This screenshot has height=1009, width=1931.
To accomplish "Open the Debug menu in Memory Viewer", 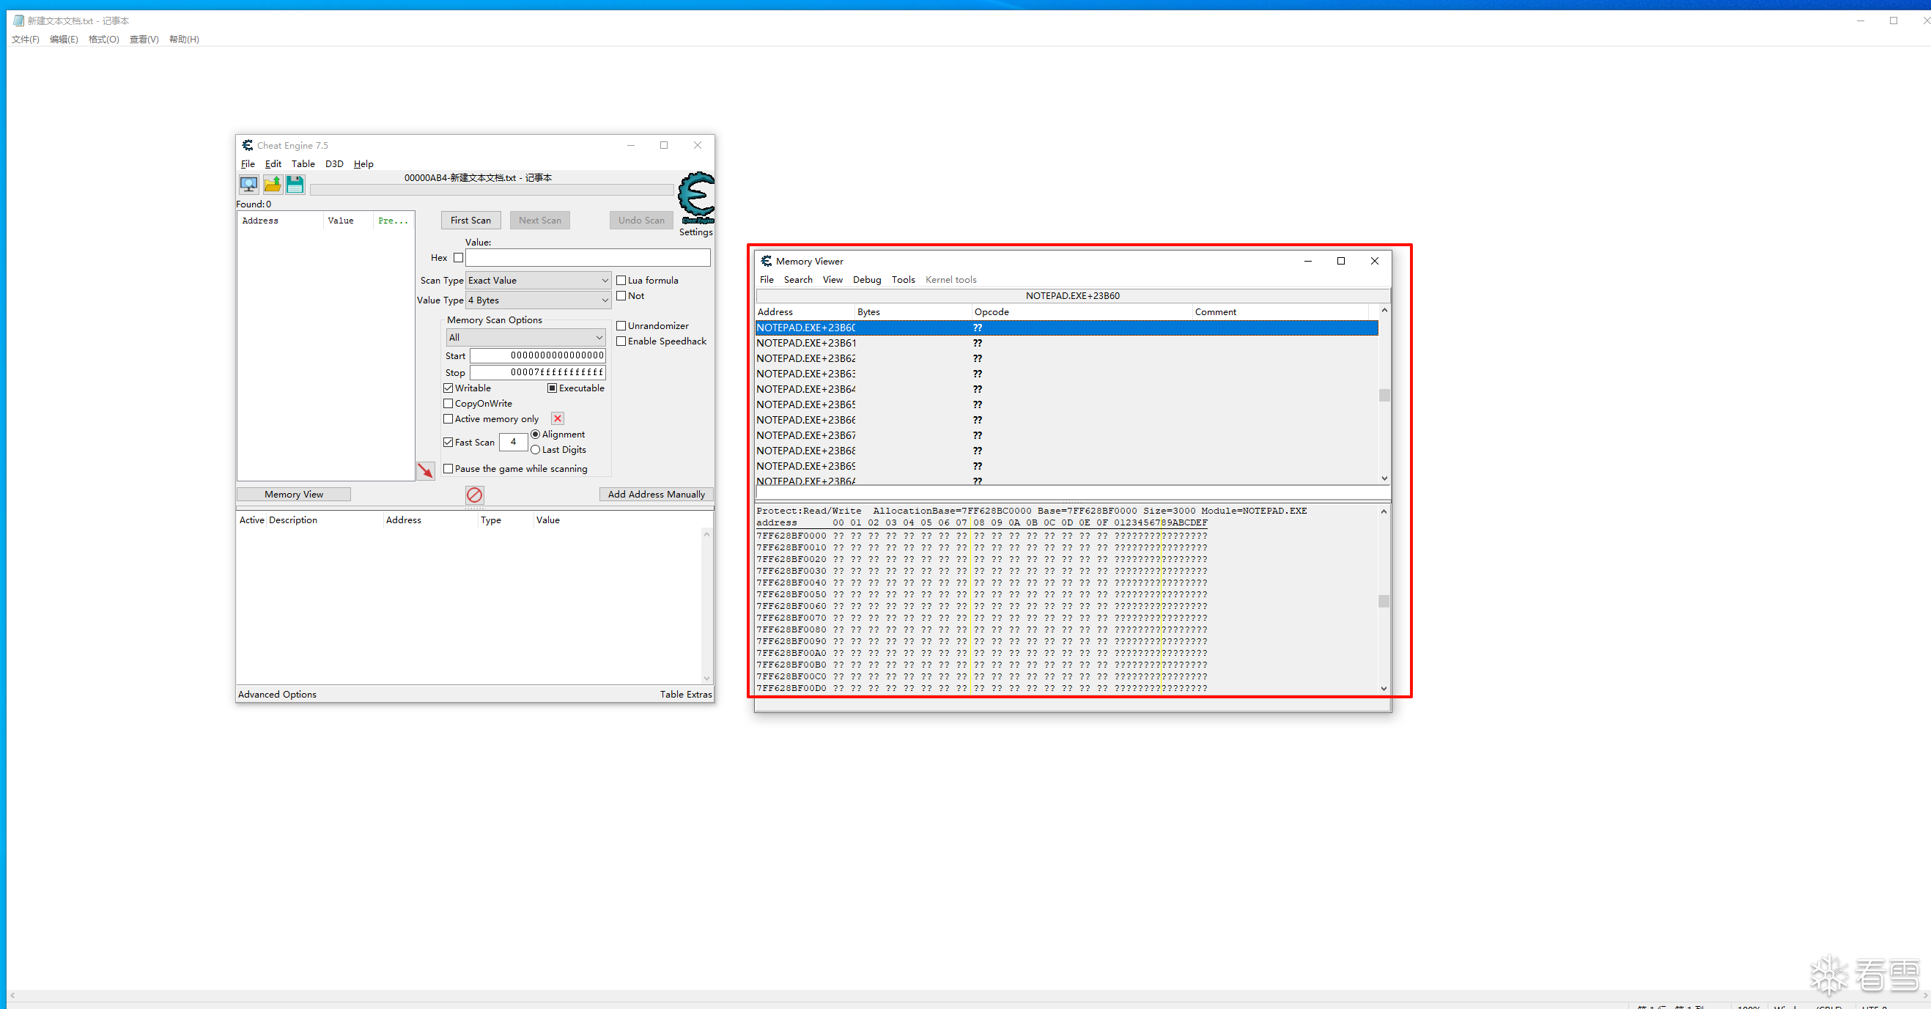I will pos(866,280).
